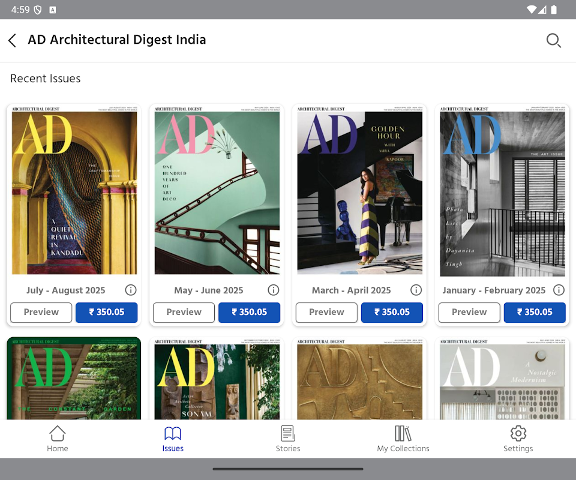Select the March - April 2025 title

(351, 290)
